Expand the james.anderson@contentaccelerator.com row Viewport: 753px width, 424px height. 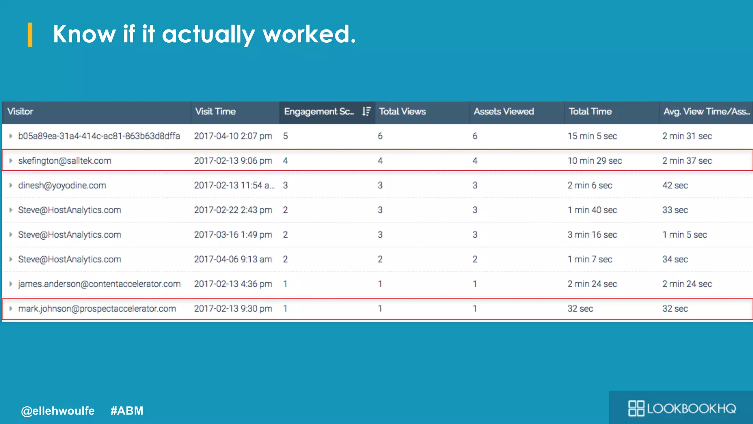click(x=11, y=284)
